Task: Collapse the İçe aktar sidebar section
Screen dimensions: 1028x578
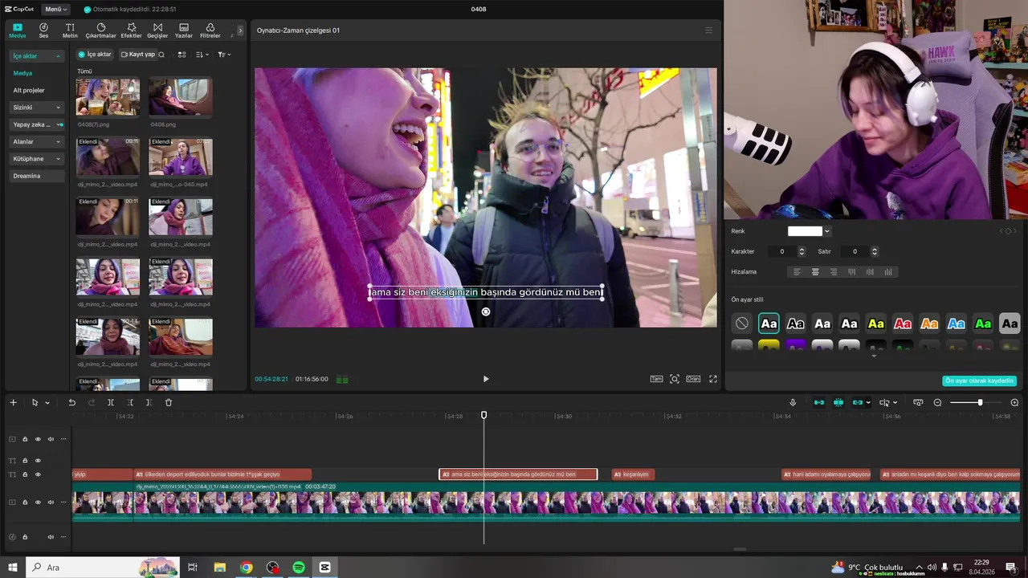Action: (x=58, y=56)
